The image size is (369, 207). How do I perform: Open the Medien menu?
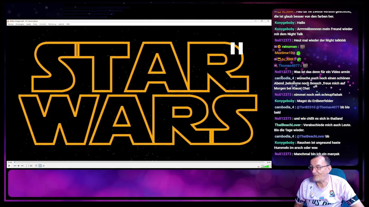(x=10, y=24)
